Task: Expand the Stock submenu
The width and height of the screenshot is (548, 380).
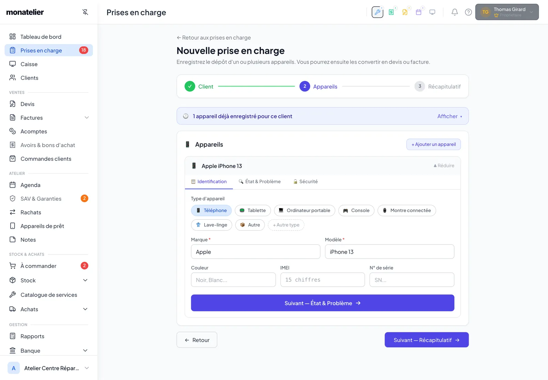Action: pyautogui.click(x=85, y=280)
